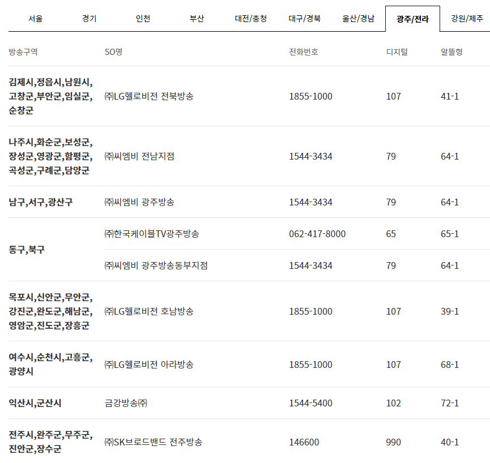Go to the 부산 tab

(x=197, y=19)
